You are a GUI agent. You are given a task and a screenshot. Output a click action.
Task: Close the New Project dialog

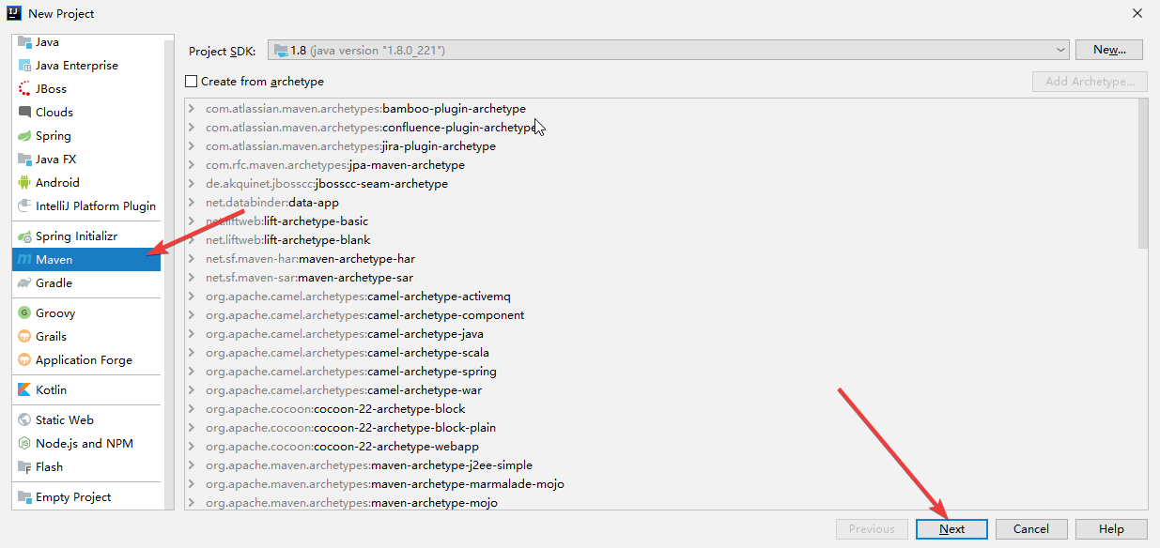pos(1137,13)
